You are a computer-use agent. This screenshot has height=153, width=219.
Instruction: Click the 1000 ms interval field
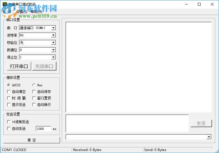pyautogui.click(x=43, y=129)
